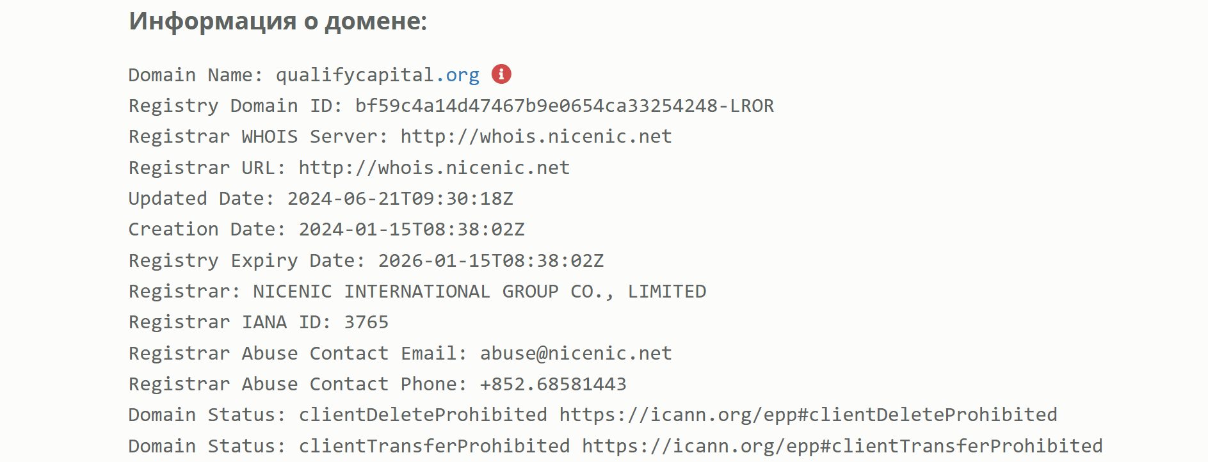This screenshot has width=1208, height=462.
Task: Click the Registrar IANA ID 3765
Action: click(366, 322)
